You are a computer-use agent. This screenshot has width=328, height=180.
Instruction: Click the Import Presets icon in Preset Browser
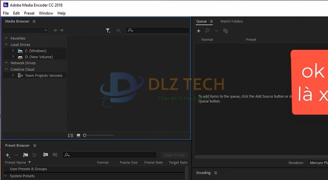coord(45,155)
